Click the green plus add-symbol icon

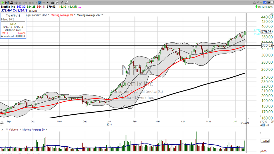(x=2, y=3)
